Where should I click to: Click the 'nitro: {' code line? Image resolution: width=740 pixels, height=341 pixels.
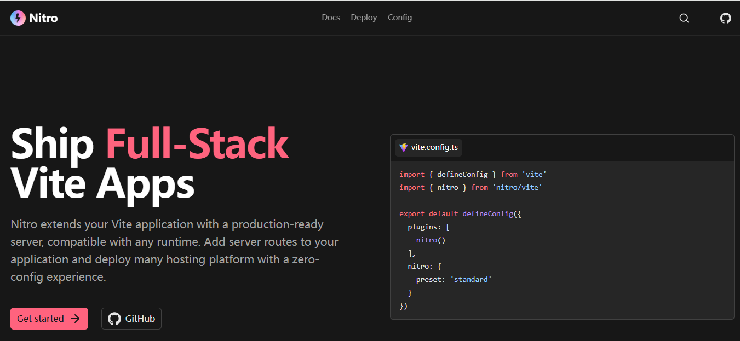pos(424,266)
